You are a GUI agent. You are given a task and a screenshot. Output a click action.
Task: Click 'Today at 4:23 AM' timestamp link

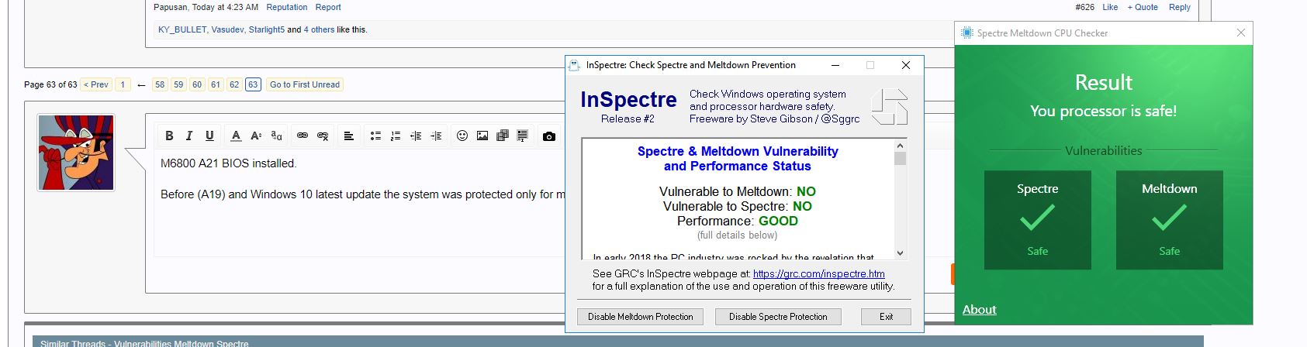pyautogui.click(x=225, y=7)
